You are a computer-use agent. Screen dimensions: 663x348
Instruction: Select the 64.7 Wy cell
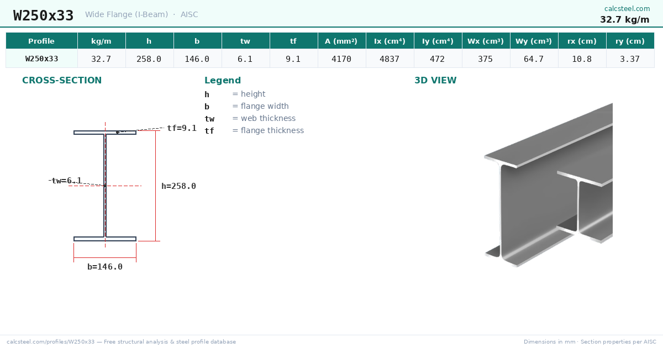(534, 59)
